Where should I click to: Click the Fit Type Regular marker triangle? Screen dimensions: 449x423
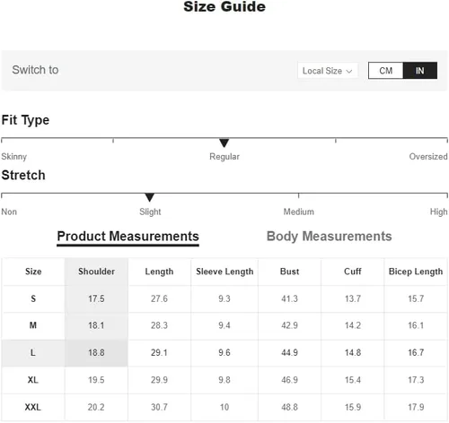click(x=224, y=142)
